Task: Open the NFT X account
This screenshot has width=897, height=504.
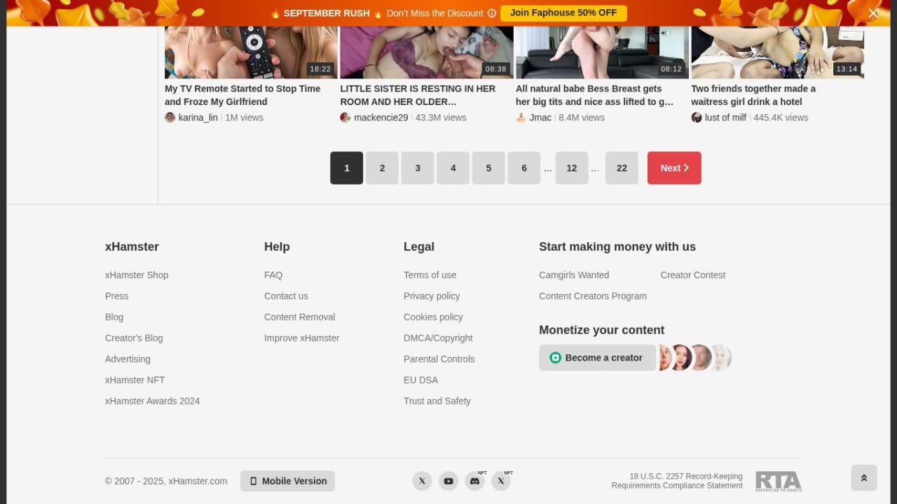Action: click(x=500, y=481)
